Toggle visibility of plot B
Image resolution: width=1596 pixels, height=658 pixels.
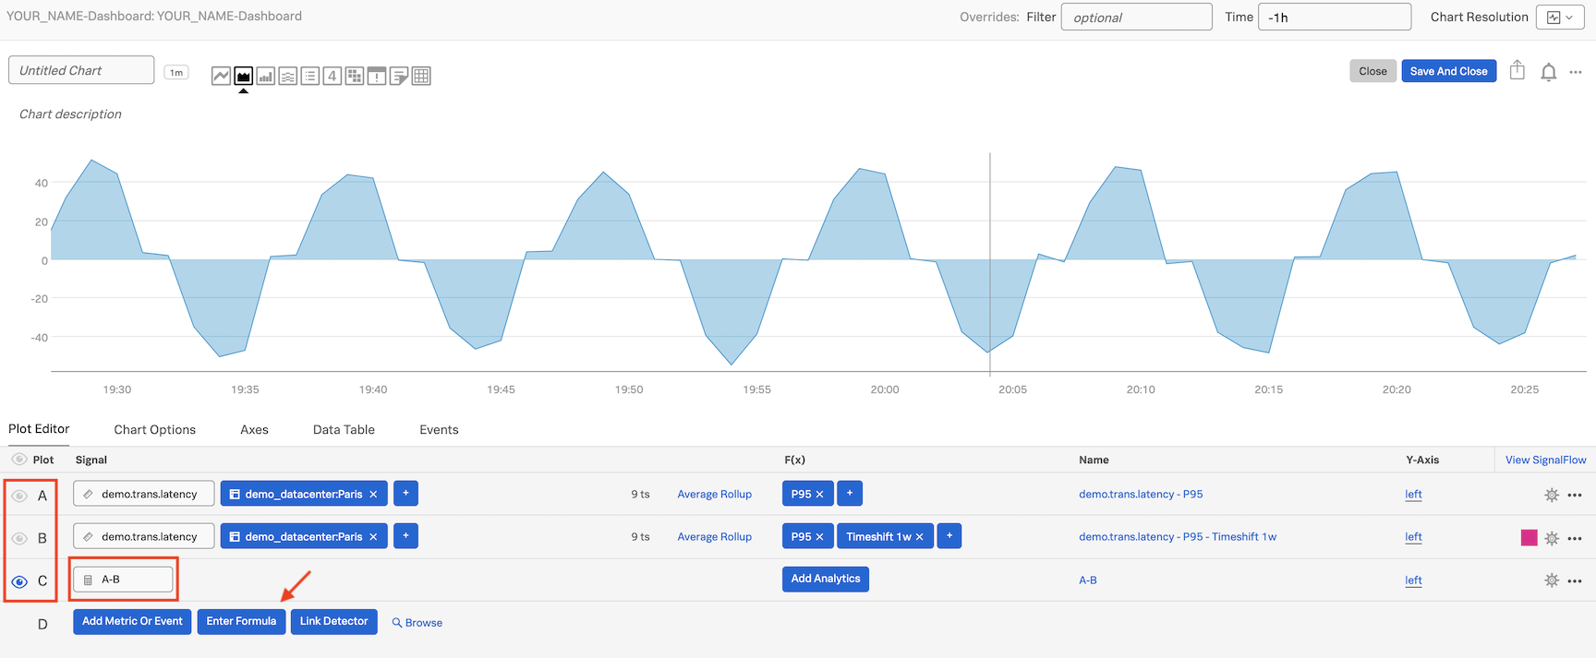[19, 538]
